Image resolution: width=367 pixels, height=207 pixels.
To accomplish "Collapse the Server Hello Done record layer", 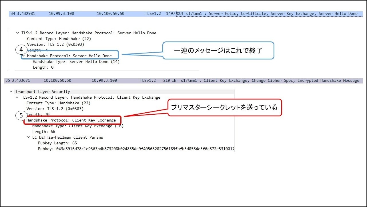I will point(18,33).
